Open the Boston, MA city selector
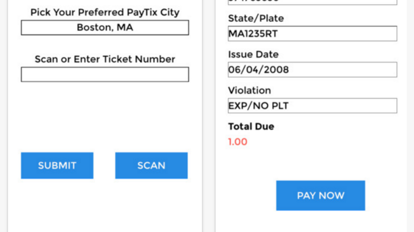Image resolution: width=414 pixels, height=232 pixels. click(105, 27)
